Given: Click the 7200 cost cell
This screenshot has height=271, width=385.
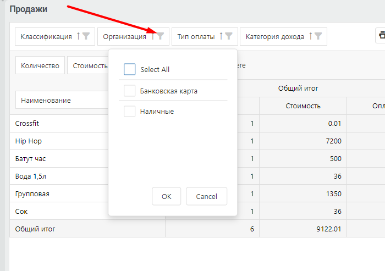Looking at the screenshot, I should [x=302, y=141].
